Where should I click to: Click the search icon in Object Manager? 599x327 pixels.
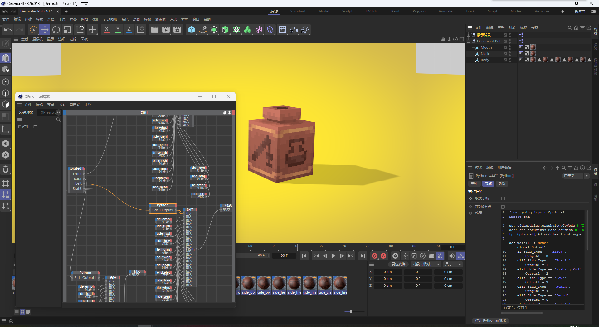coord(570,28)
